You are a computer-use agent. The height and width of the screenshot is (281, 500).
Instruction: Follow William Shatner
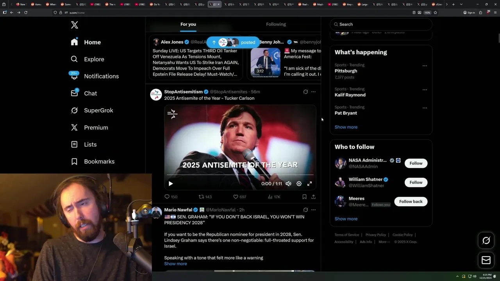point(416,182)
